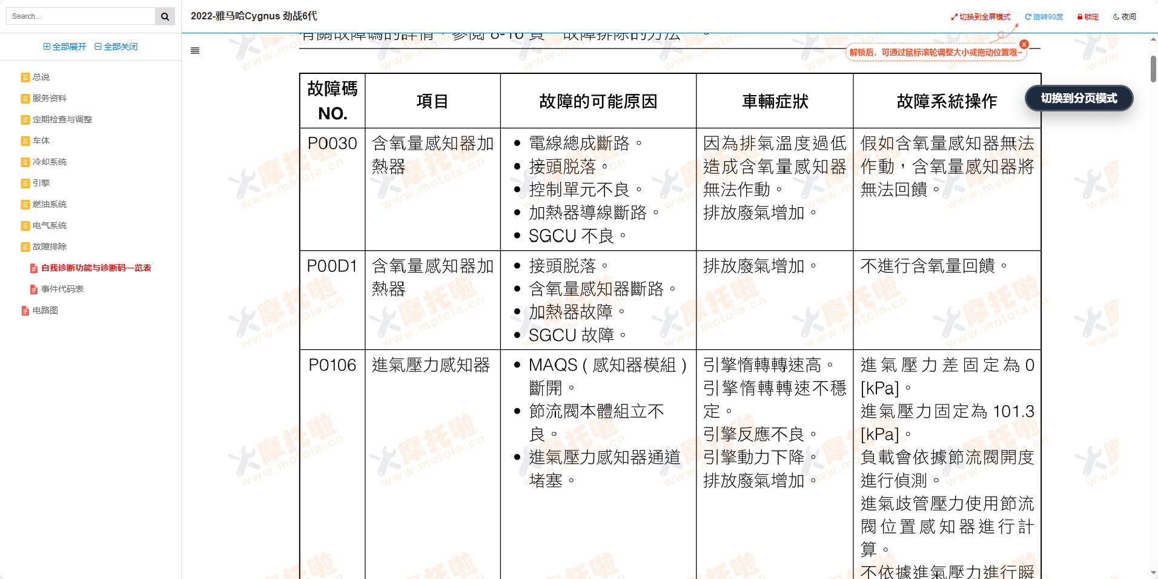Expand all sections with 全部展开
The height and width of the screenshot is (579, 1158).
point(65,47)
